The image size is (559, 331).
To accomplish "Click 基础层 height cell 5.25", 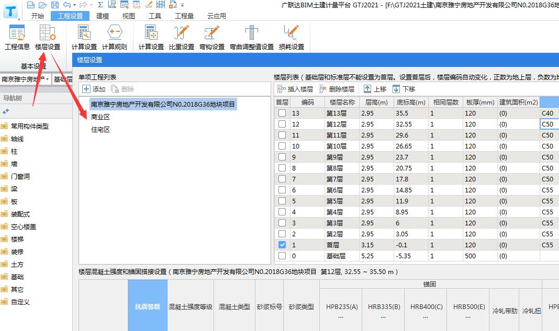I will tap(376, 256).
